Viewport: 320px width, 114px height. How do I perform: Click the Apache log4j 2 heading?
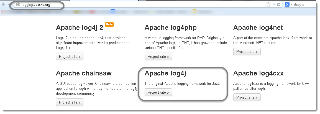80,28
